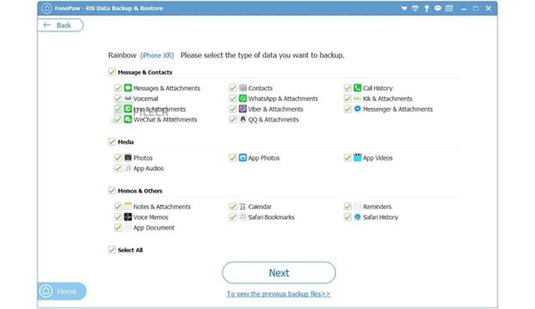535x309 pixels.
Task: Uncheck the Contacts checkbox
Action: (x=233, y=88)
